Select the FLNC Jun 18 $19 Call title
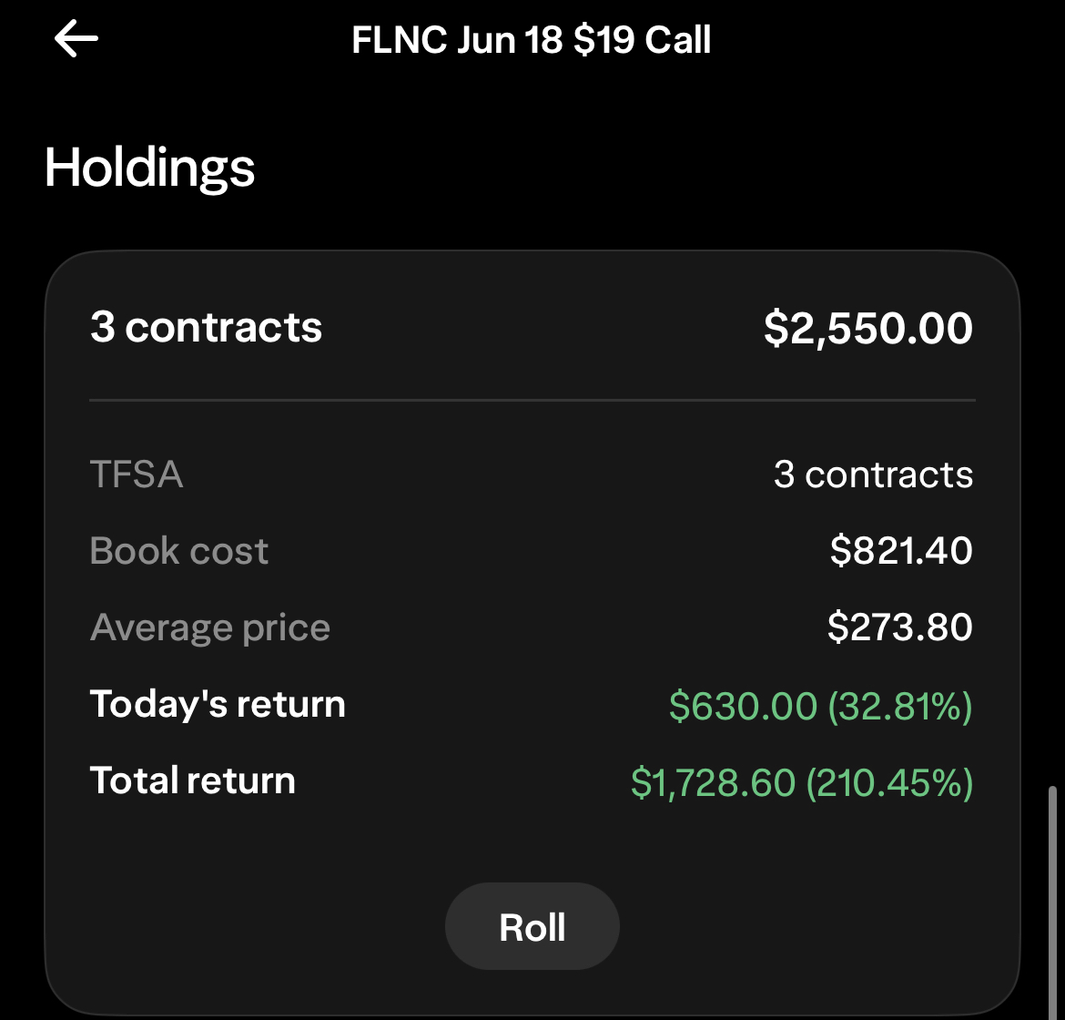This screenshot has height=1020, width=1065. pyautogui.click(x=532, y=39)
